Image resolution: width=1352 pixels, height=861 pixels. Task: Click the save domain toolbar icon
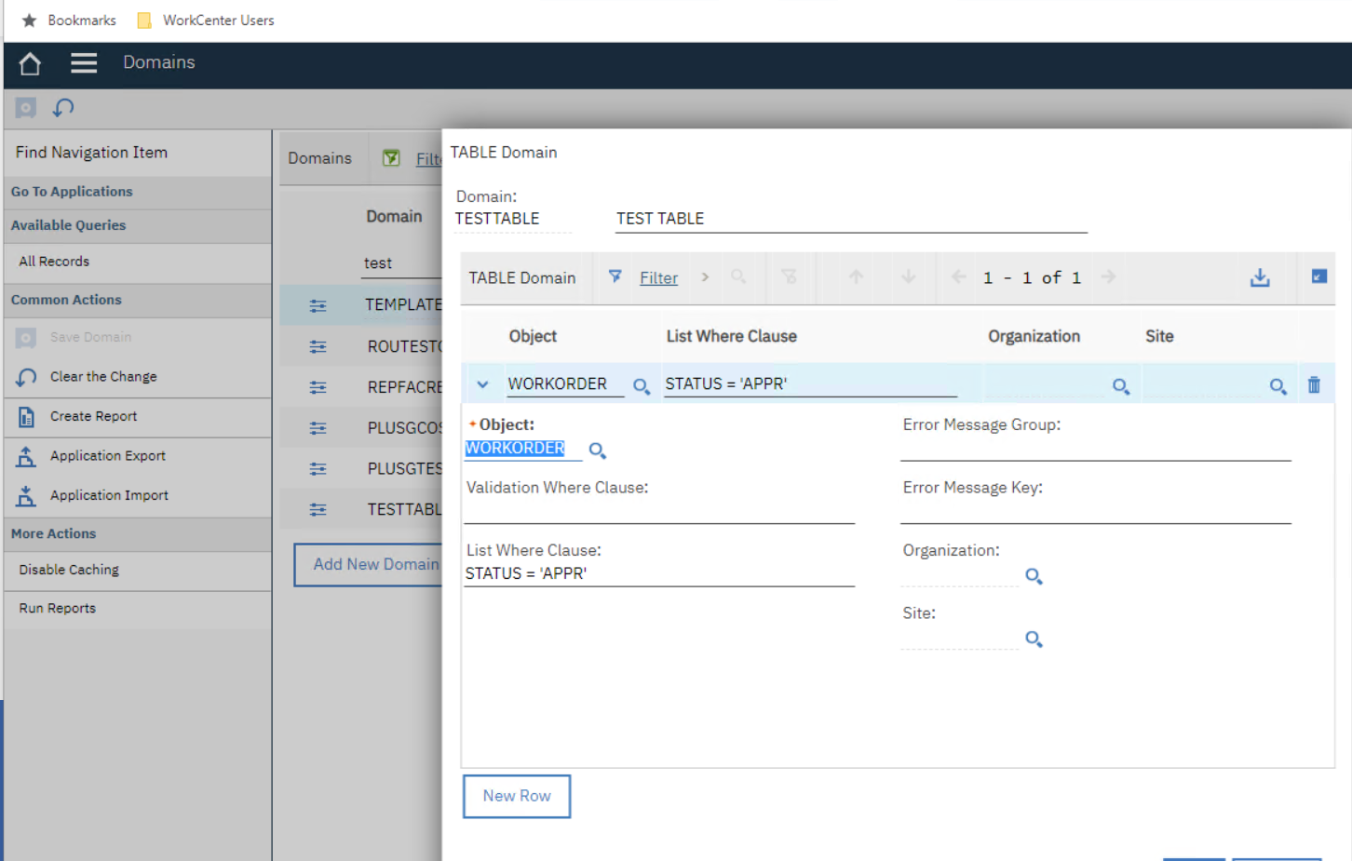point(26,108)
